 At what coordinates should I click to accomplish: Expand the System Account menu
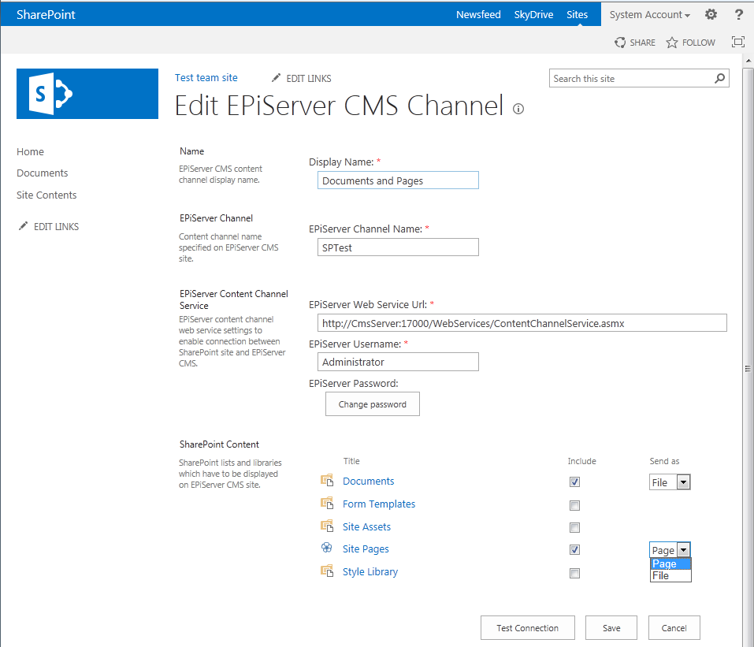tap(649, 14)
